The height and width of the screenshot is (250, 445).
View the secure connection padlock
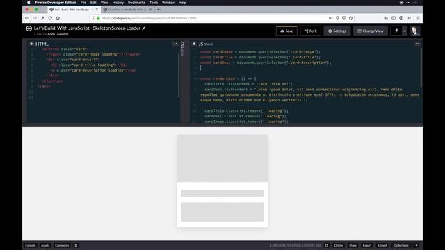[x=98, y=18]
